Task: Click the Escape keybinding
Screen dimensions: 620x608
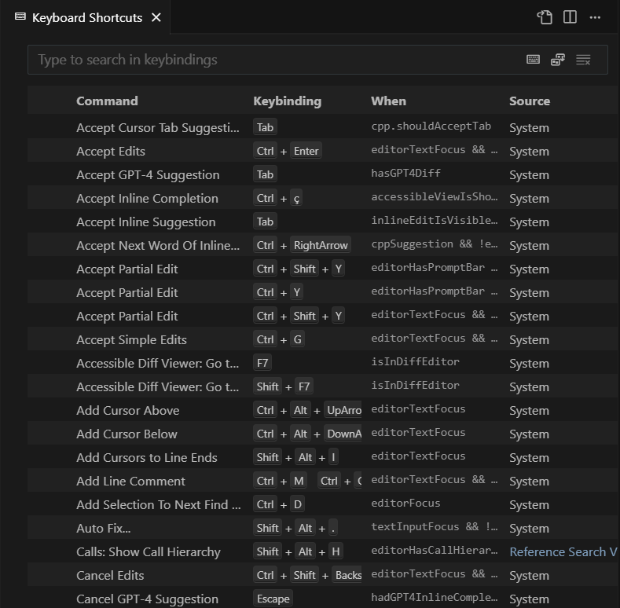Action: 273,599
